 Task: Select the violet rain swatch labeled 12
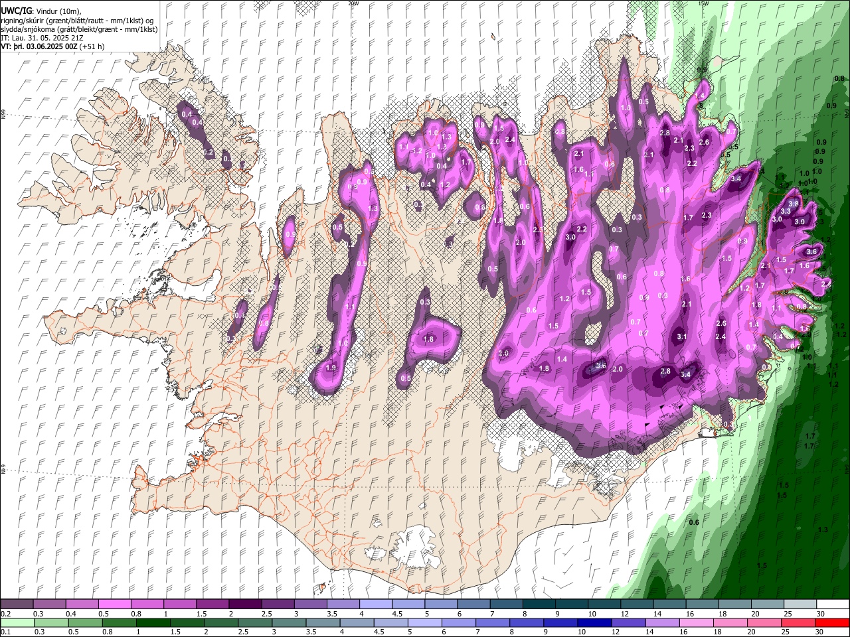pos(630,622)
